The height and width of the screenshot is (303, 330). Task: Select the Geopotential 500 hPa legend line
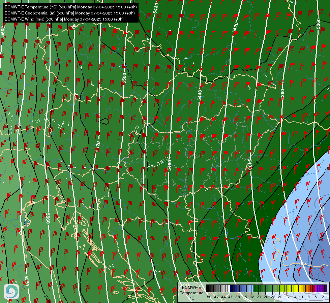(70, 13)
